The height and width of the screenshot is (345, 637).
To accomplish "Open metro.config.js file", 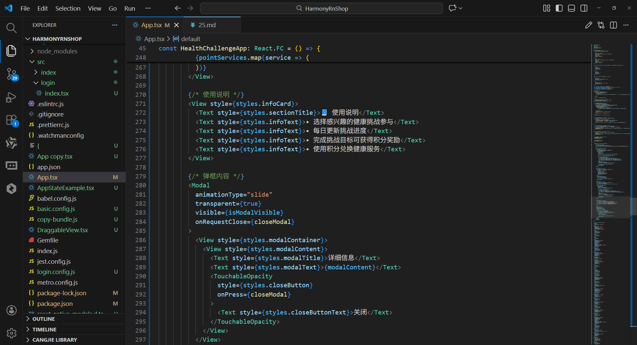I will (x=74, y=282).
